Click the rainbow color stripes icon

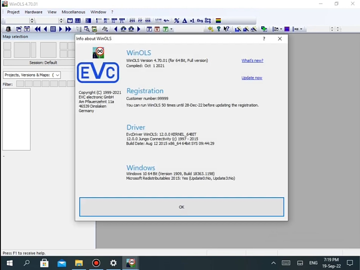click(x=218, y=21)
